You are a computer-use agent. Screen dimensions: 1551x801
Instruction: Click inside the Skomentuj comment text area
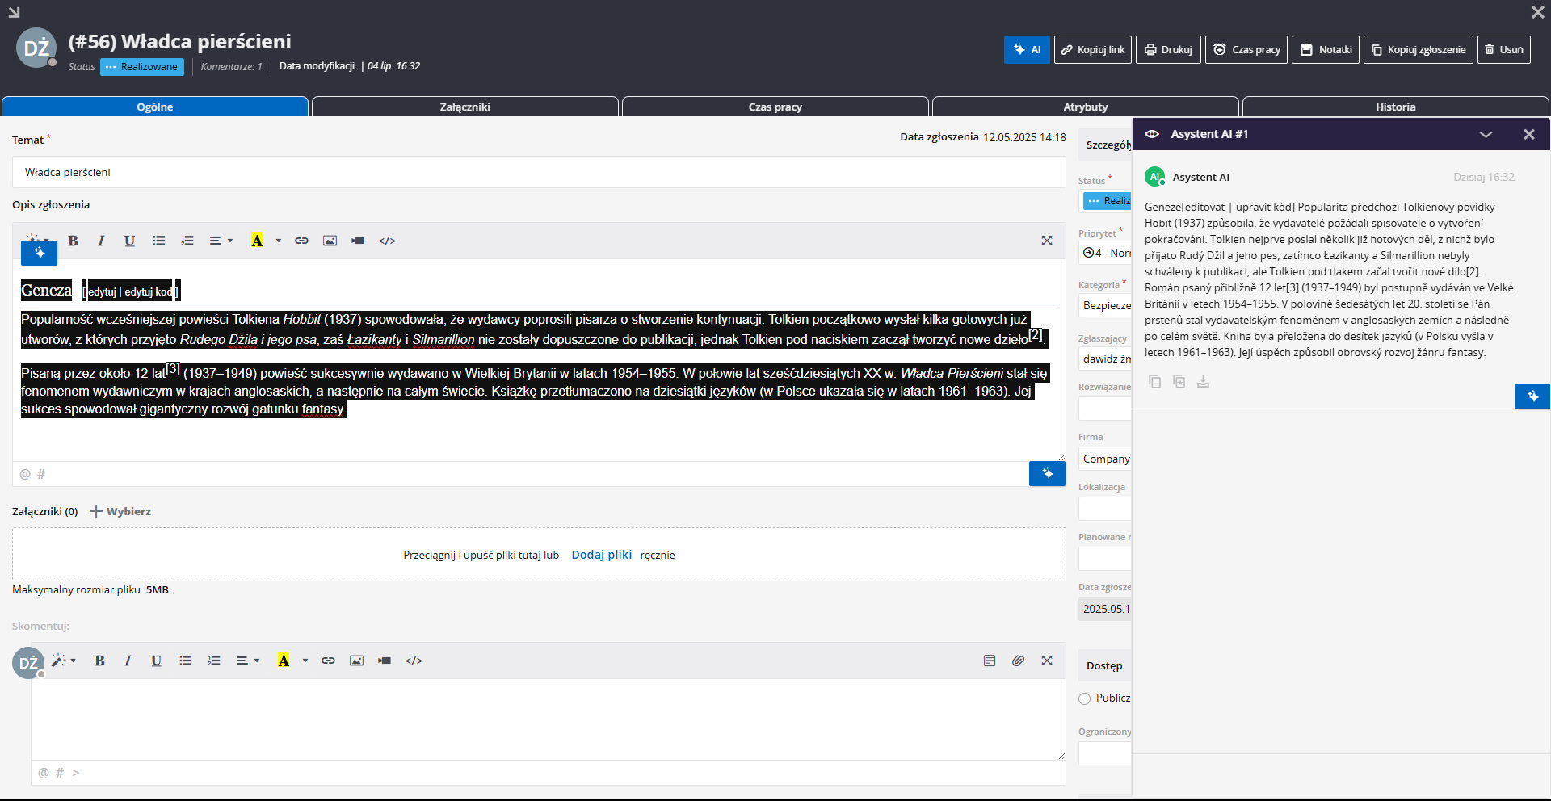coord(549,719)
